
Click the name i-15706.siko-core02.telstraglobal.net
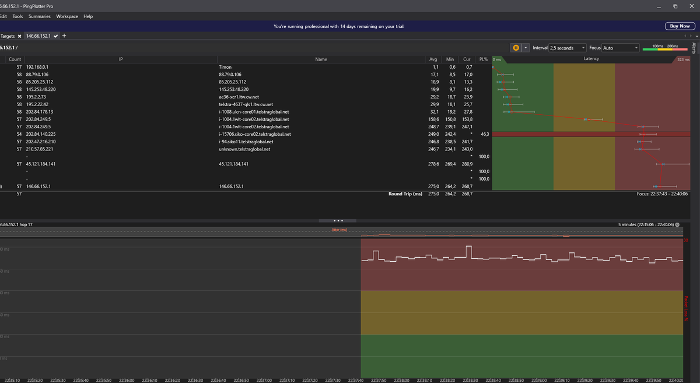click(x=254, y=134)
